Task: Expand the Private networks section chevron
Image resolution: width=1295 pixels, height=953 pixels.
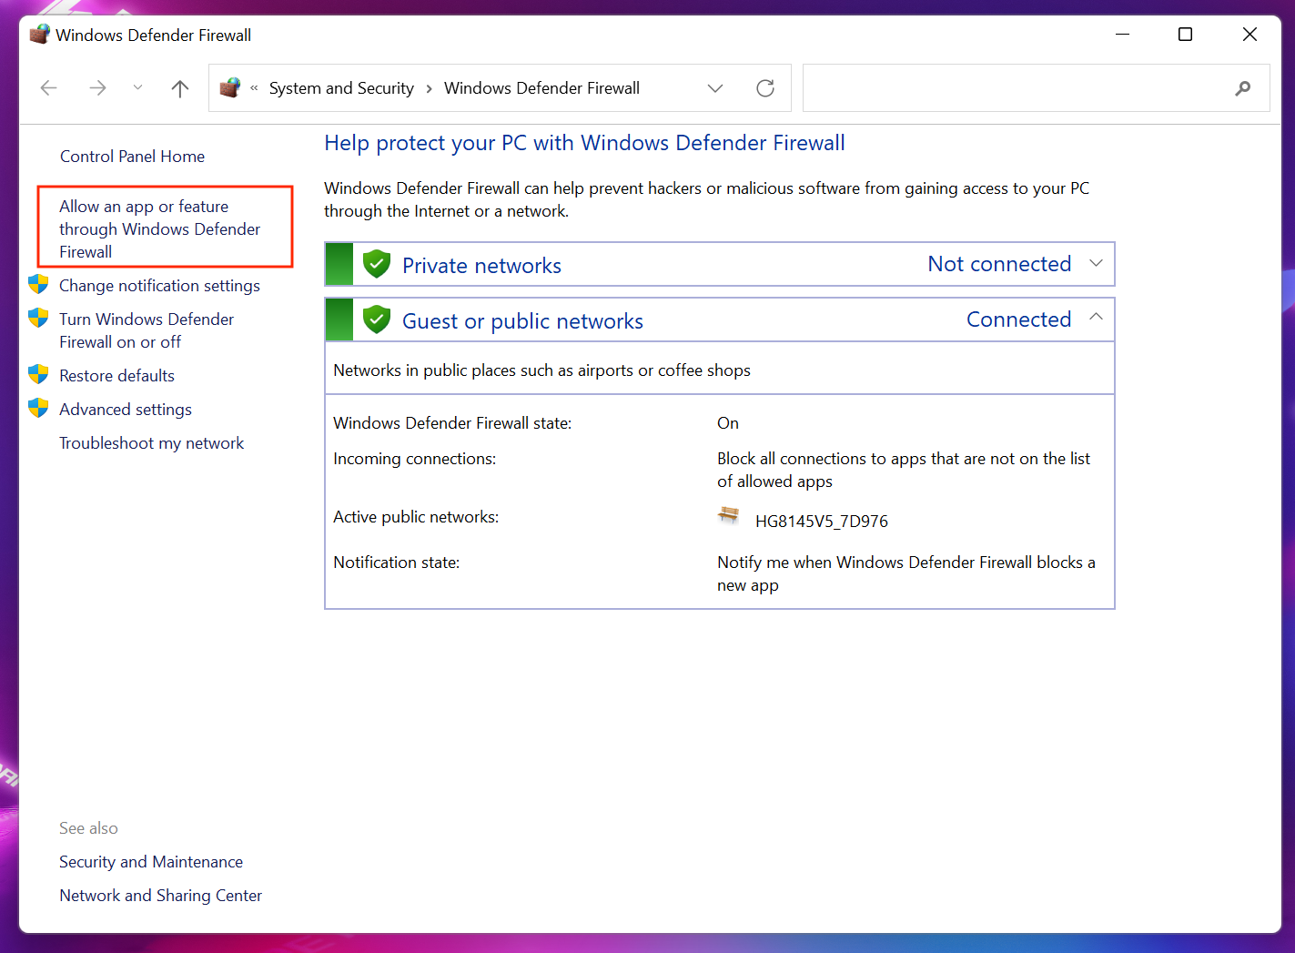Action: tap(1096, 264)
